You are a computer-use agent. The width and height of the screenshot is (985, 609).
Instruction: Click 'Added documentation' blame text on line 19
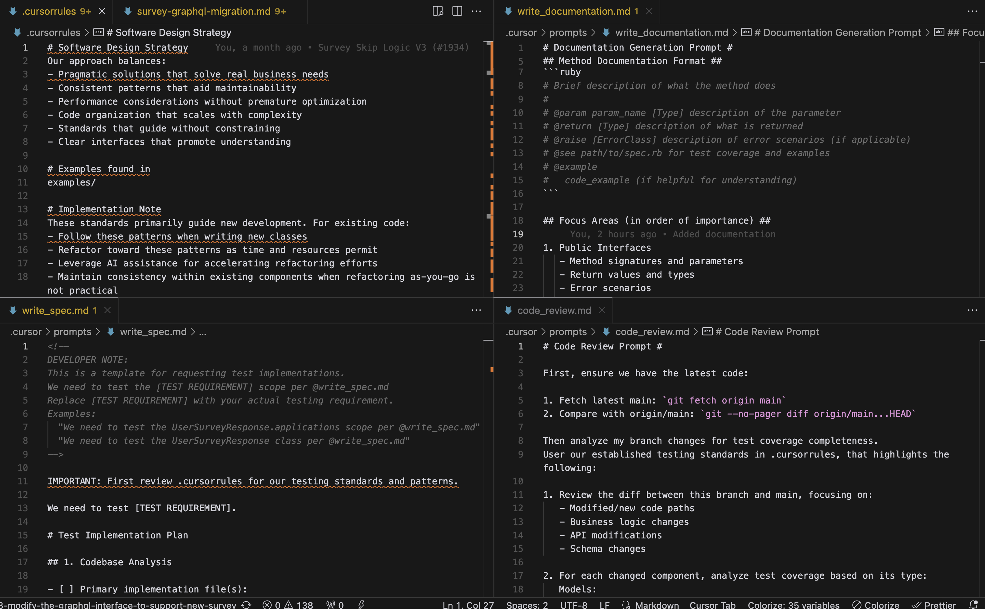point(724,235)
